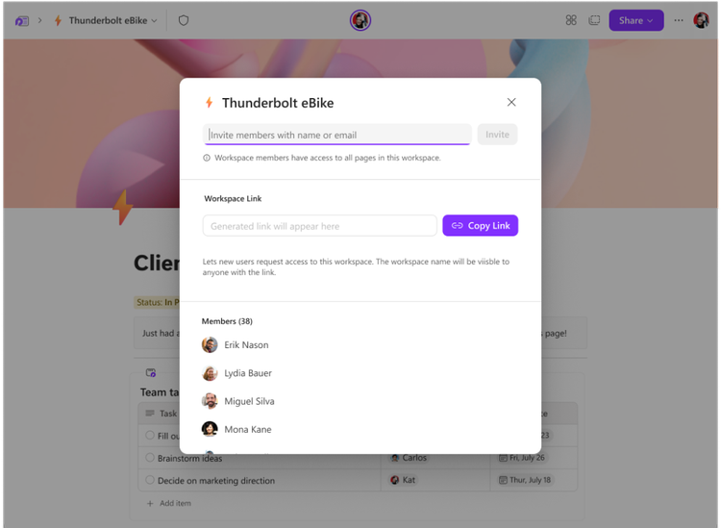Click the profile avatar at top right
Viewport: 721px width, 528px height.
[701, 20]
